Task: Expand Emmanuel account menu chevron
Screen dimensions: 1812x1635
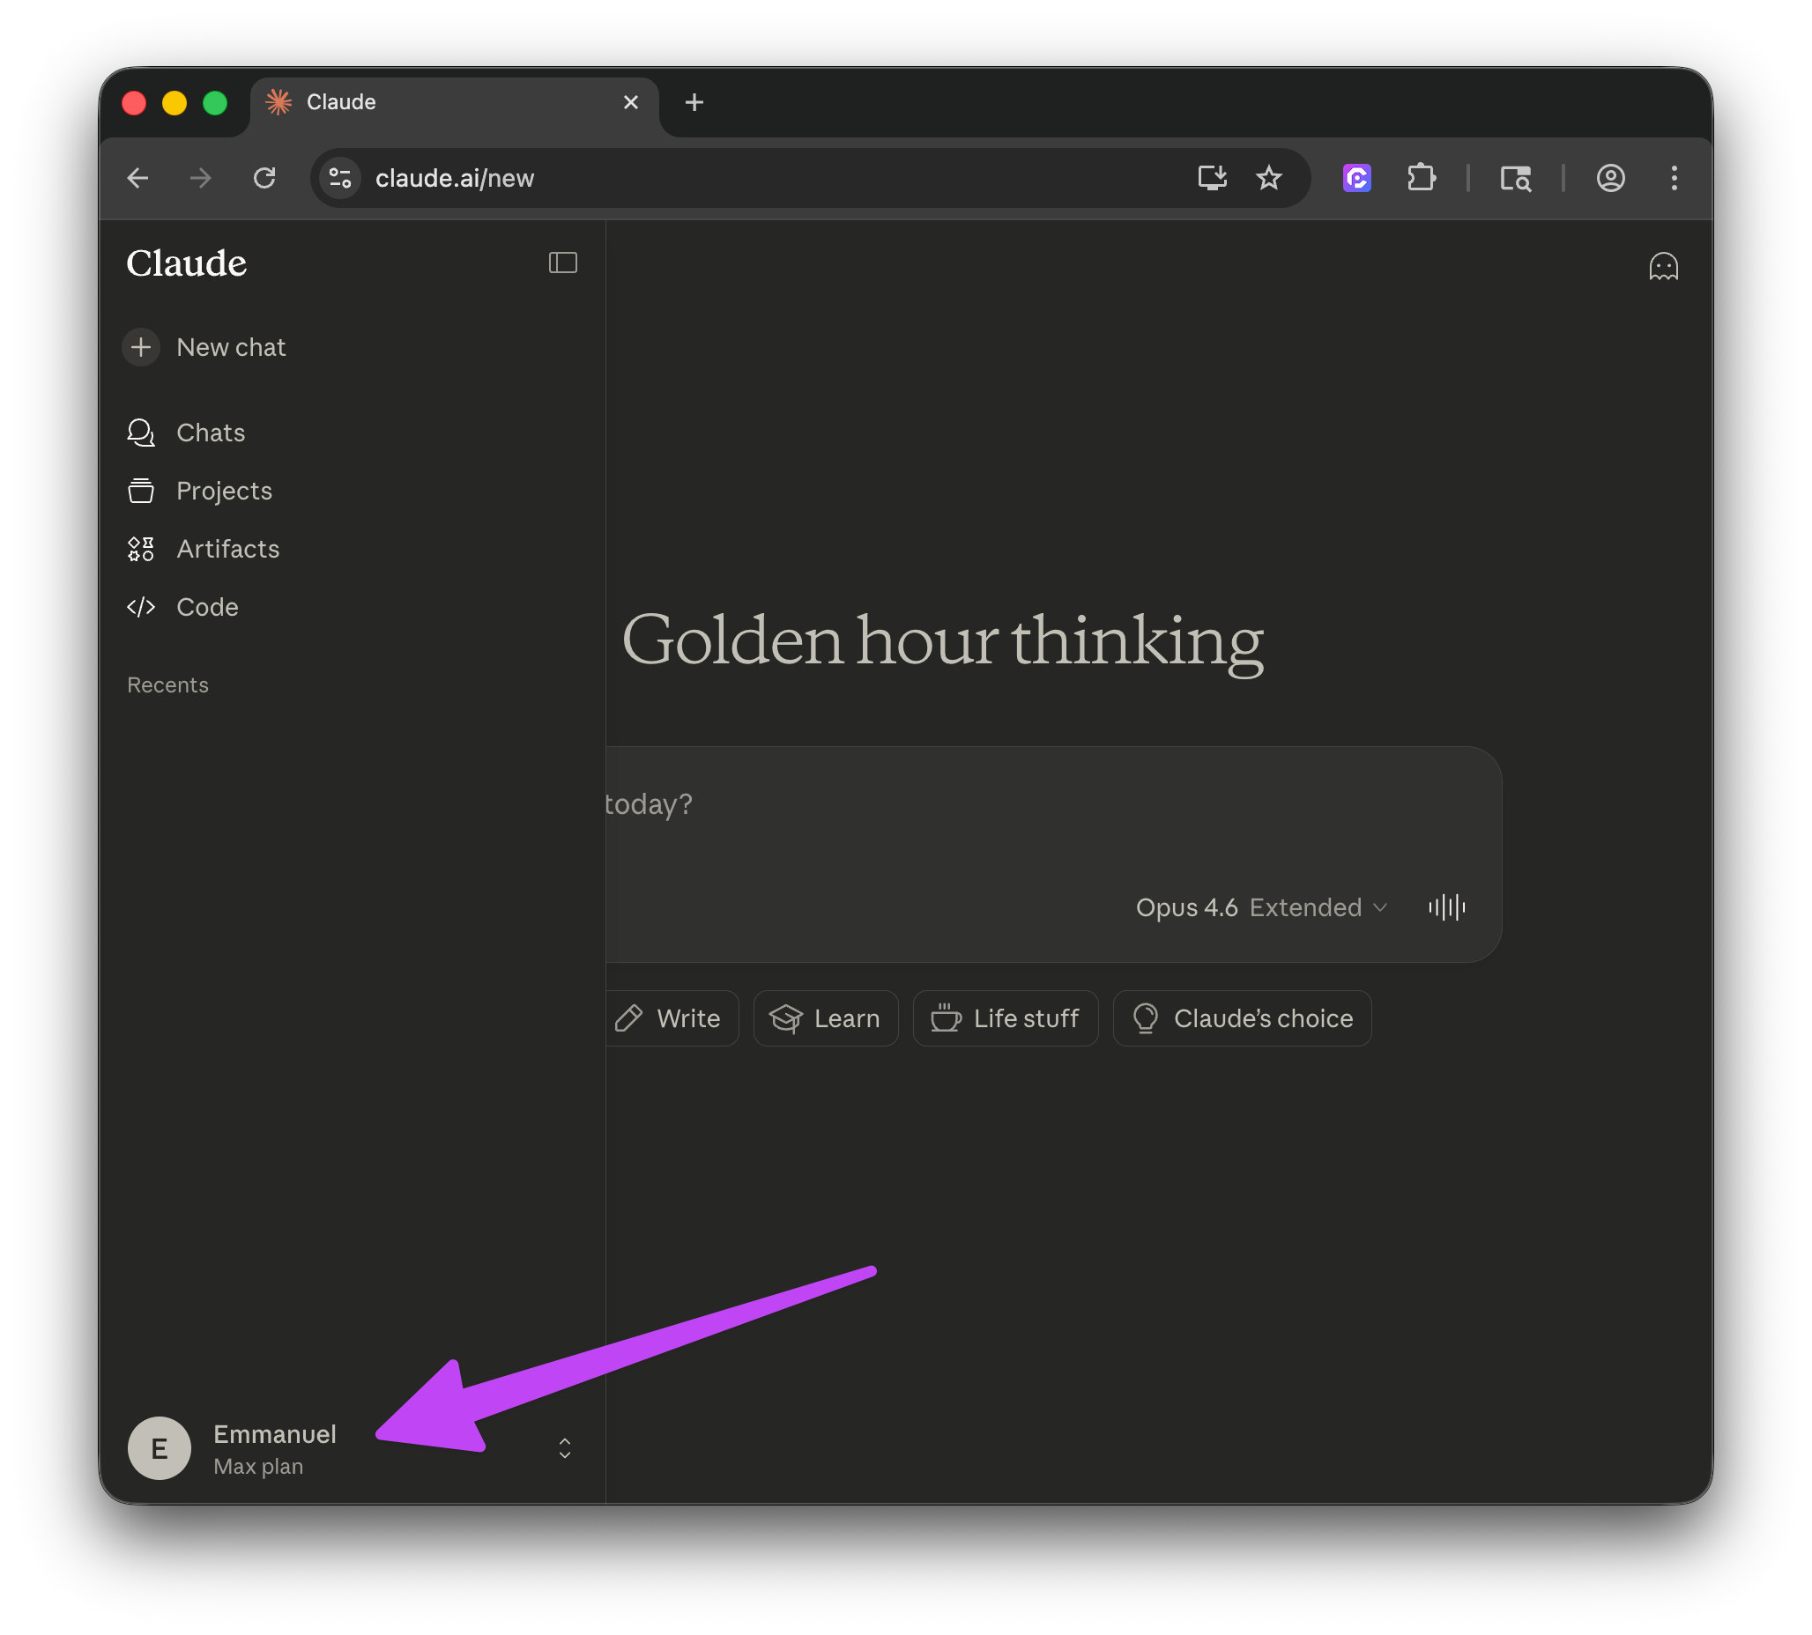Action: 564,1448
